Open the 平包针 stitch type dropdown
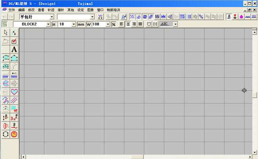Image resolution: width=258 pixels, height=159 pixels. [52, 17]
